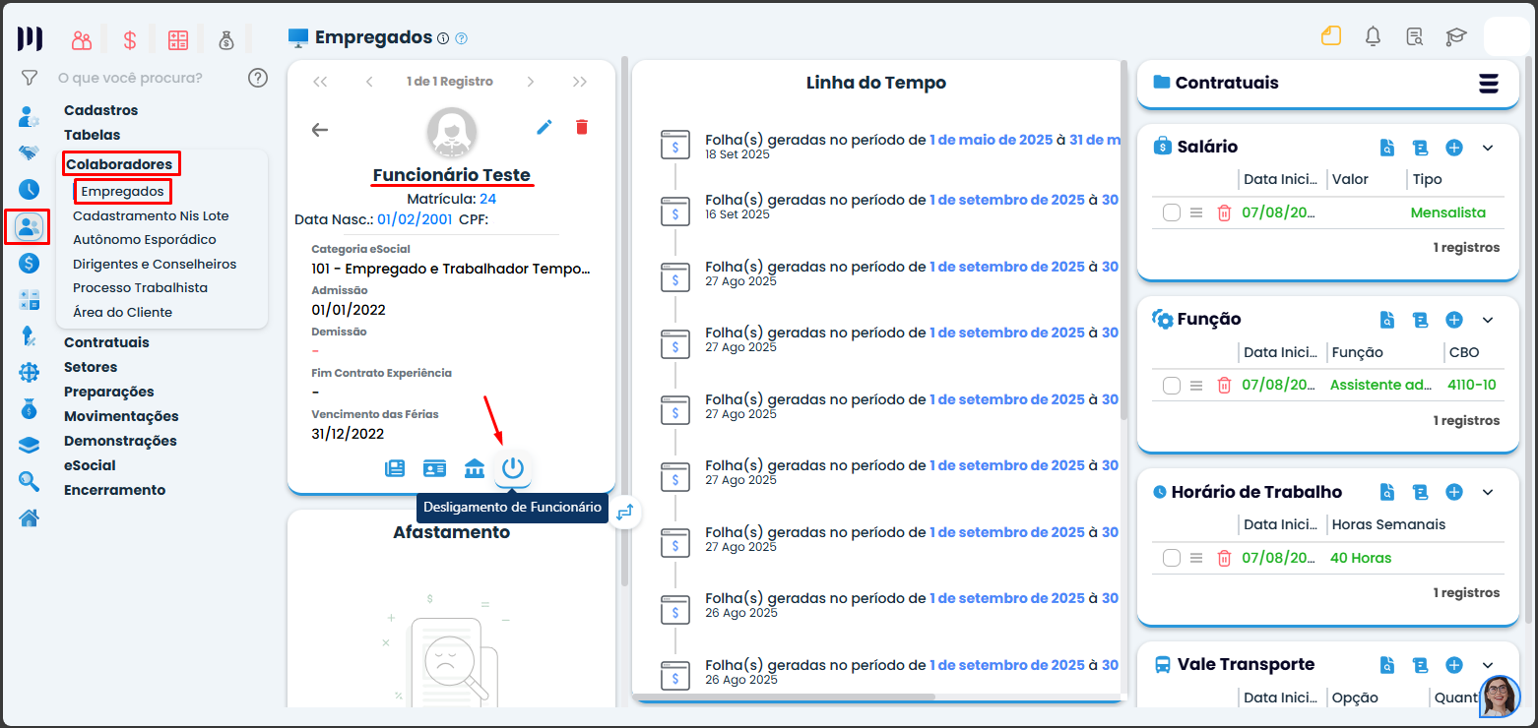
Task: Open the assistant avatar chat bubble
Action: pyautogui.click(x=1500, y=696)
